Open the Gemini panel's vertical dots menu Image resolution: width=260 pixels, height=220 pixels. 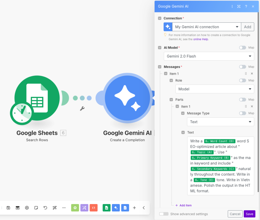click(232, 6)
